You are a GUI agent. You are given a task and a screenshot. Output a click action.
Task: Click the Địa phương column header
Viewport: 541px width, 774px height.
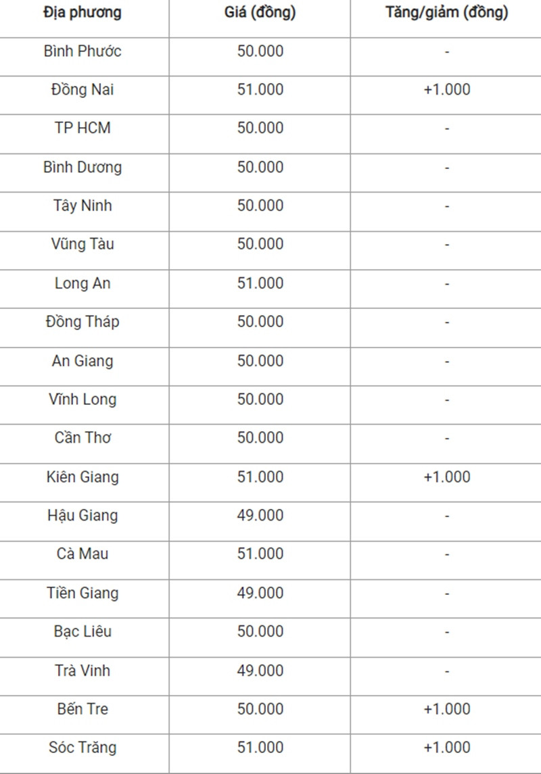pyautogui.click(x=83, y=12)
